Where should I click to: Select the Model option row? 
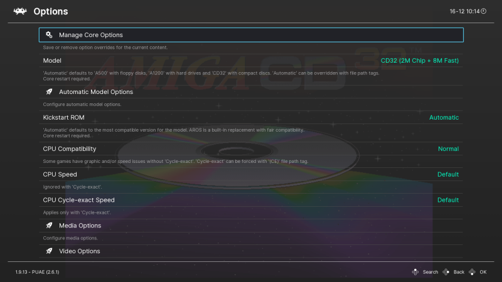pyautogui.click(x=251, y=60)
